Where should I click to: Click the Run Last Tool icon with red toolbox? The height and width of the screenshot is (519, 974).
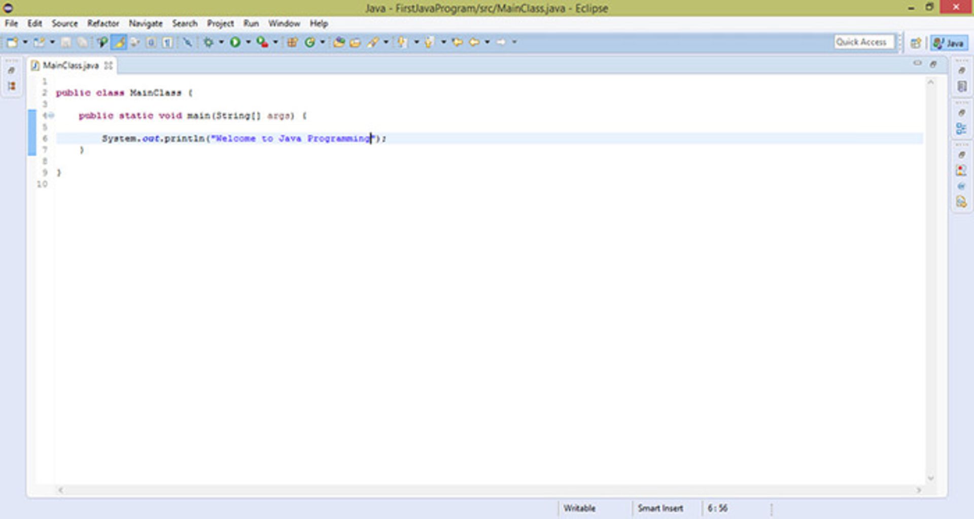click(262, 42)
